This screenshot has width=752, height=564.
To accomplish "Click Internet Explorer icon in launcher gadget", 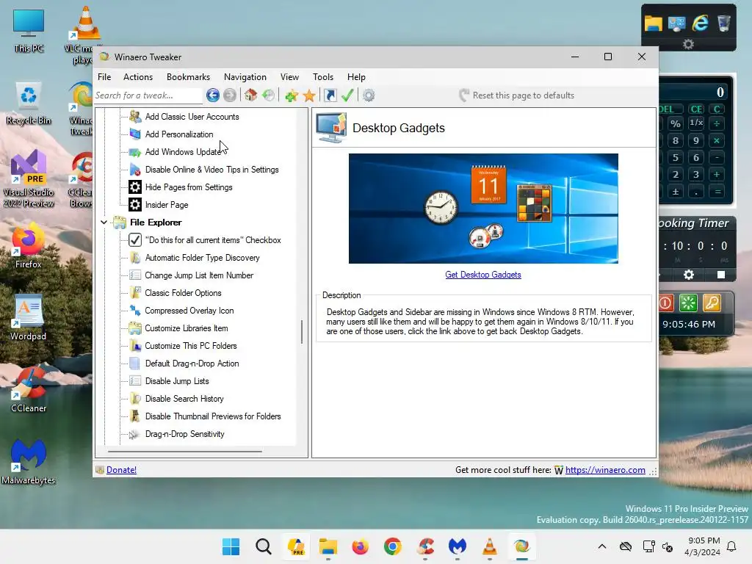I will pyautogui.click(x=700, y=23).
